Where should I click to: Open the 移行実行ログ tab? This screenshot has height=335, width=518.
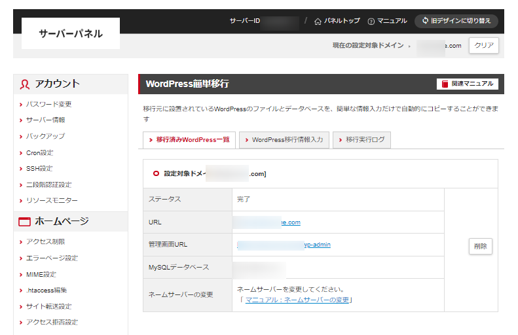click(x=361, y=140)
